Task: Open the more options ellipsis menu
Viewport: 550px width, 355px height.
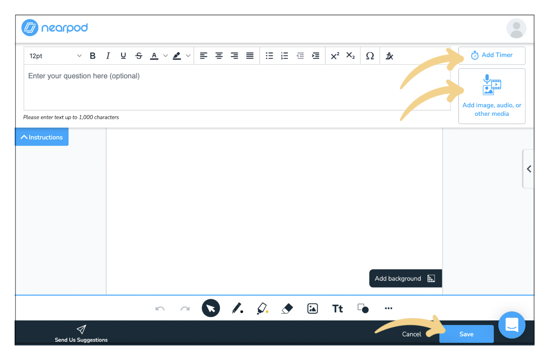Action: pyautogui.click(x=388, y=308)
